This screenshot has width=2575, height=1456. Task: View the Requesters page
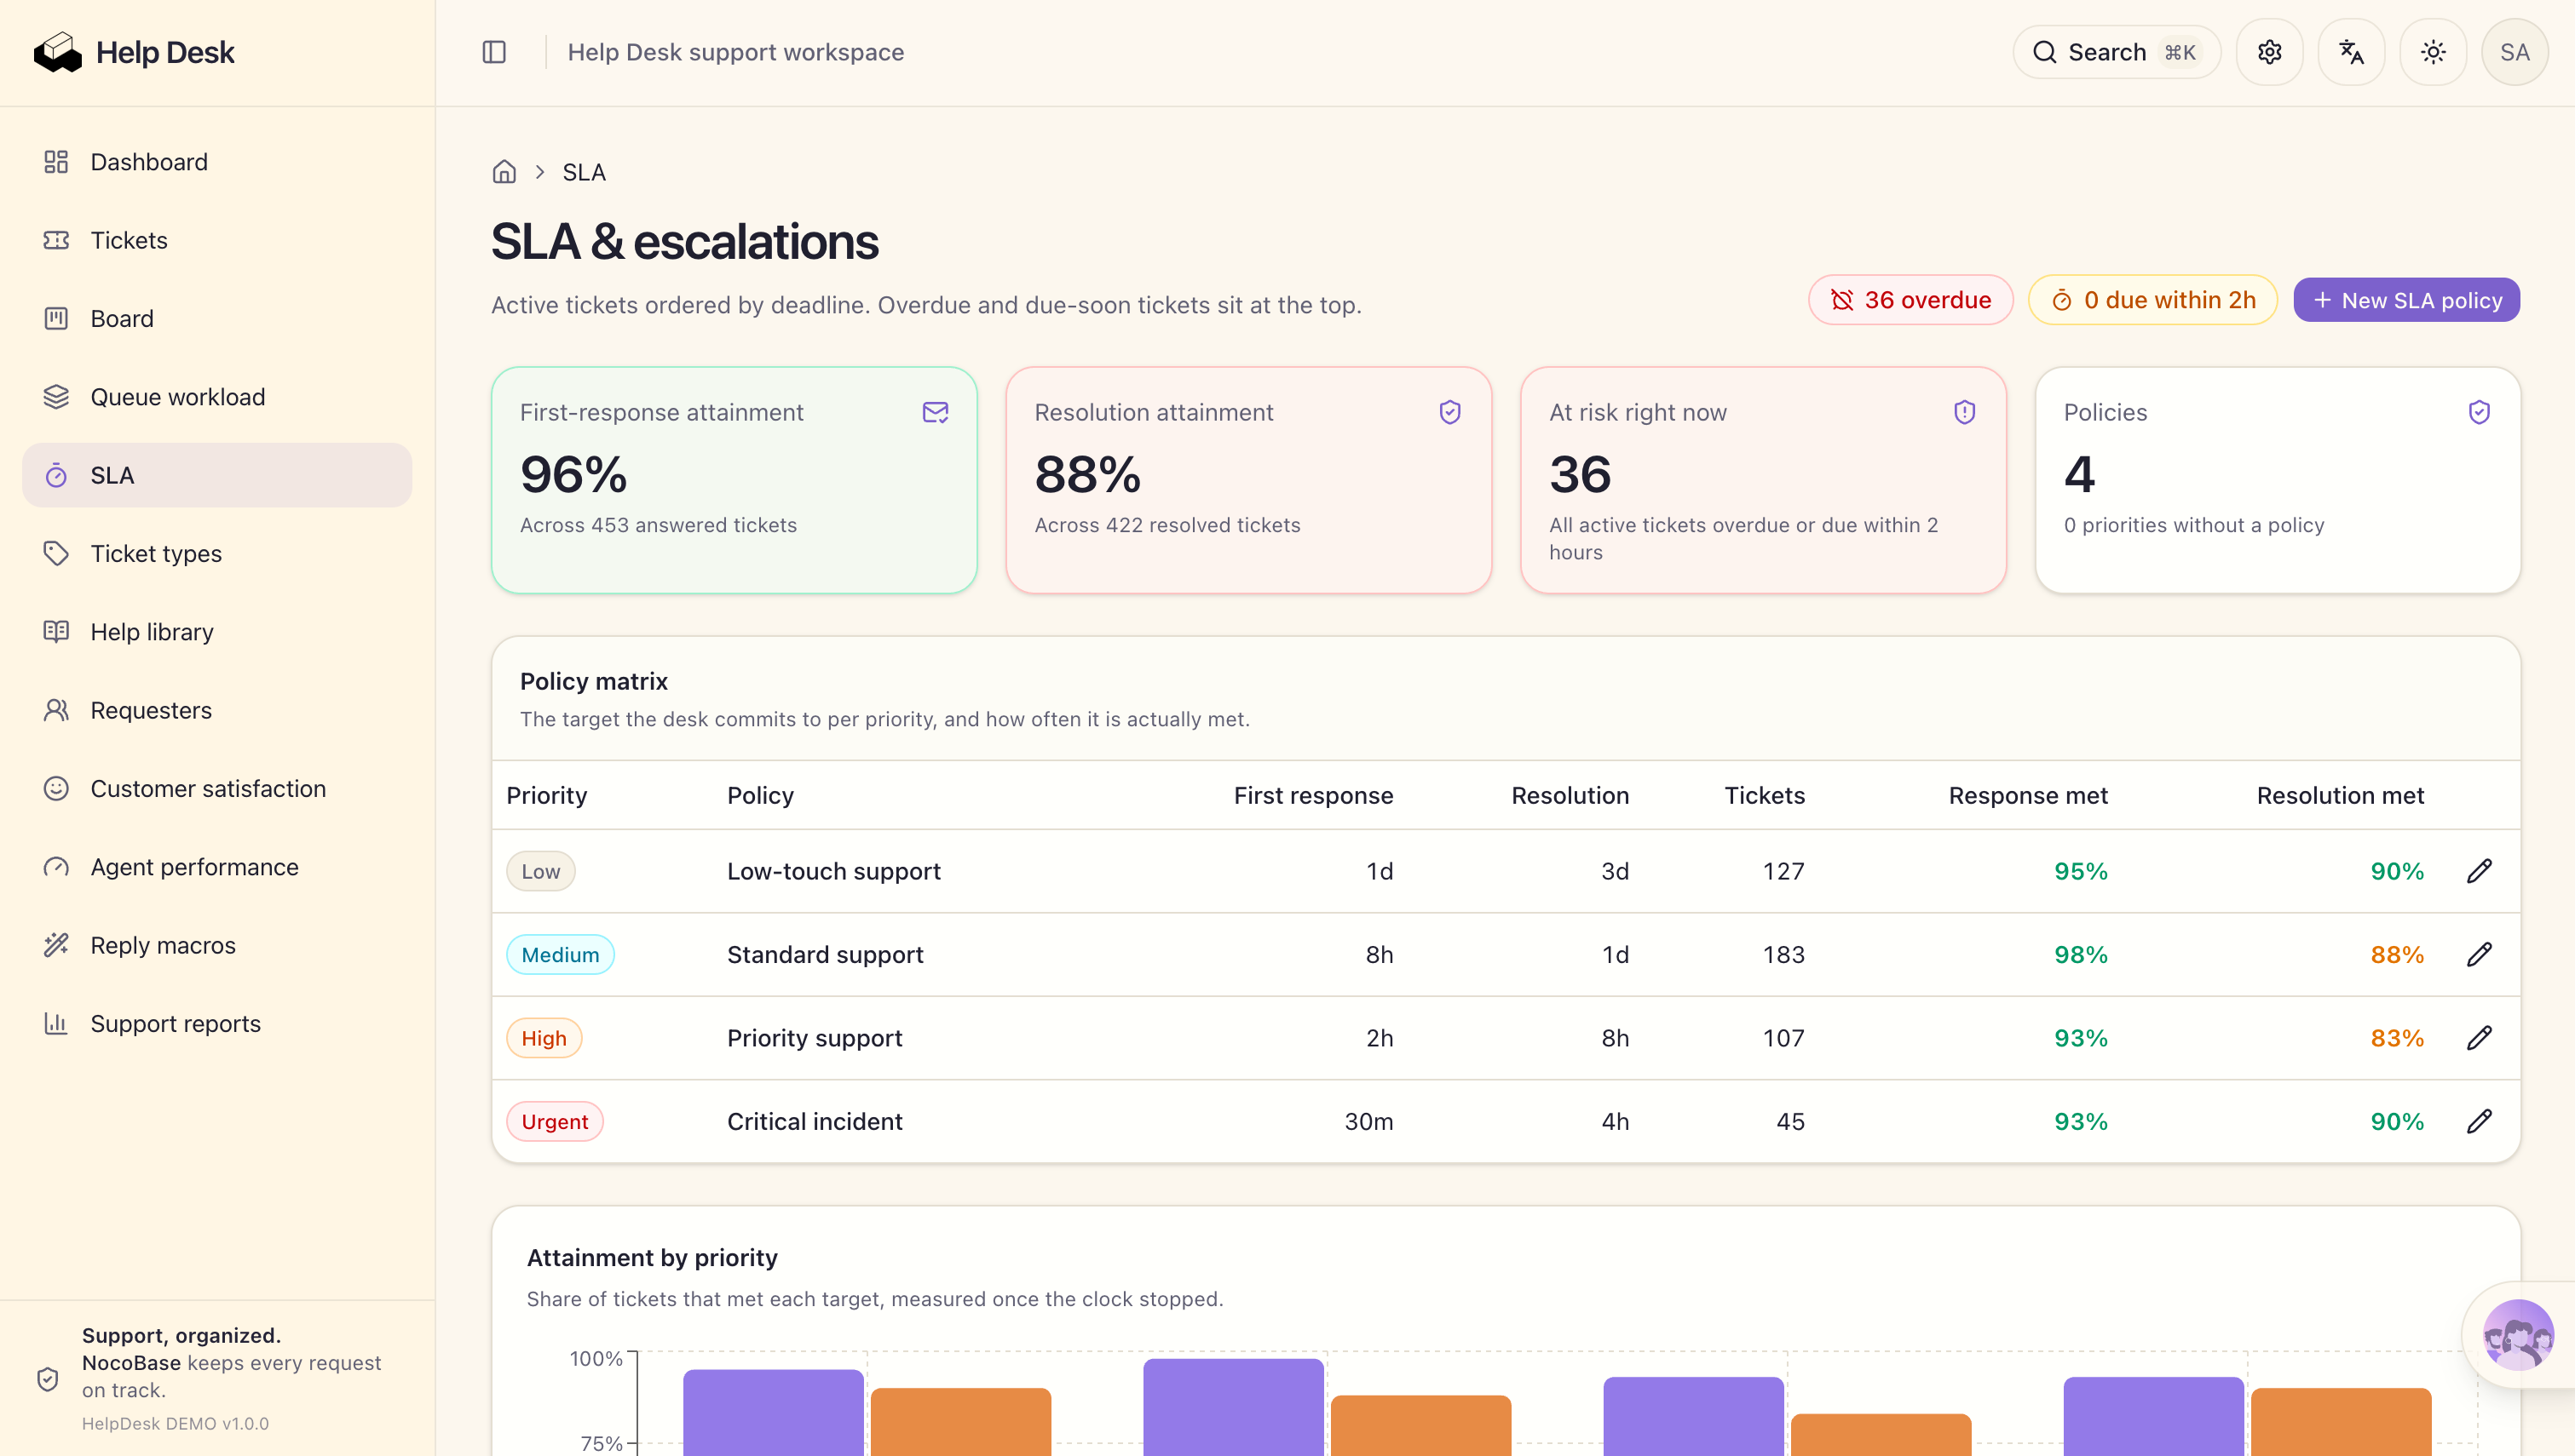point(217,710)
